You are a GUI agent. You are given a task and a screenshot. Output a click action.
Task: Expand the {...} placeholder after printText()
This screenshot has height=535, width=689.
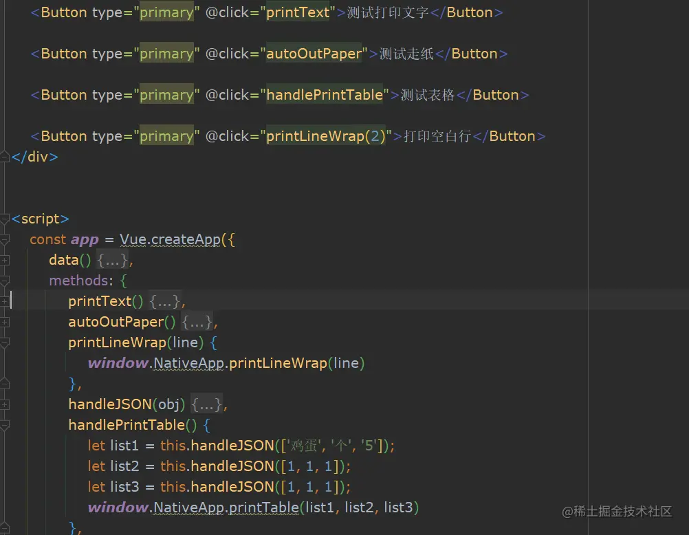pyautogui.click(x=165, y=302)
